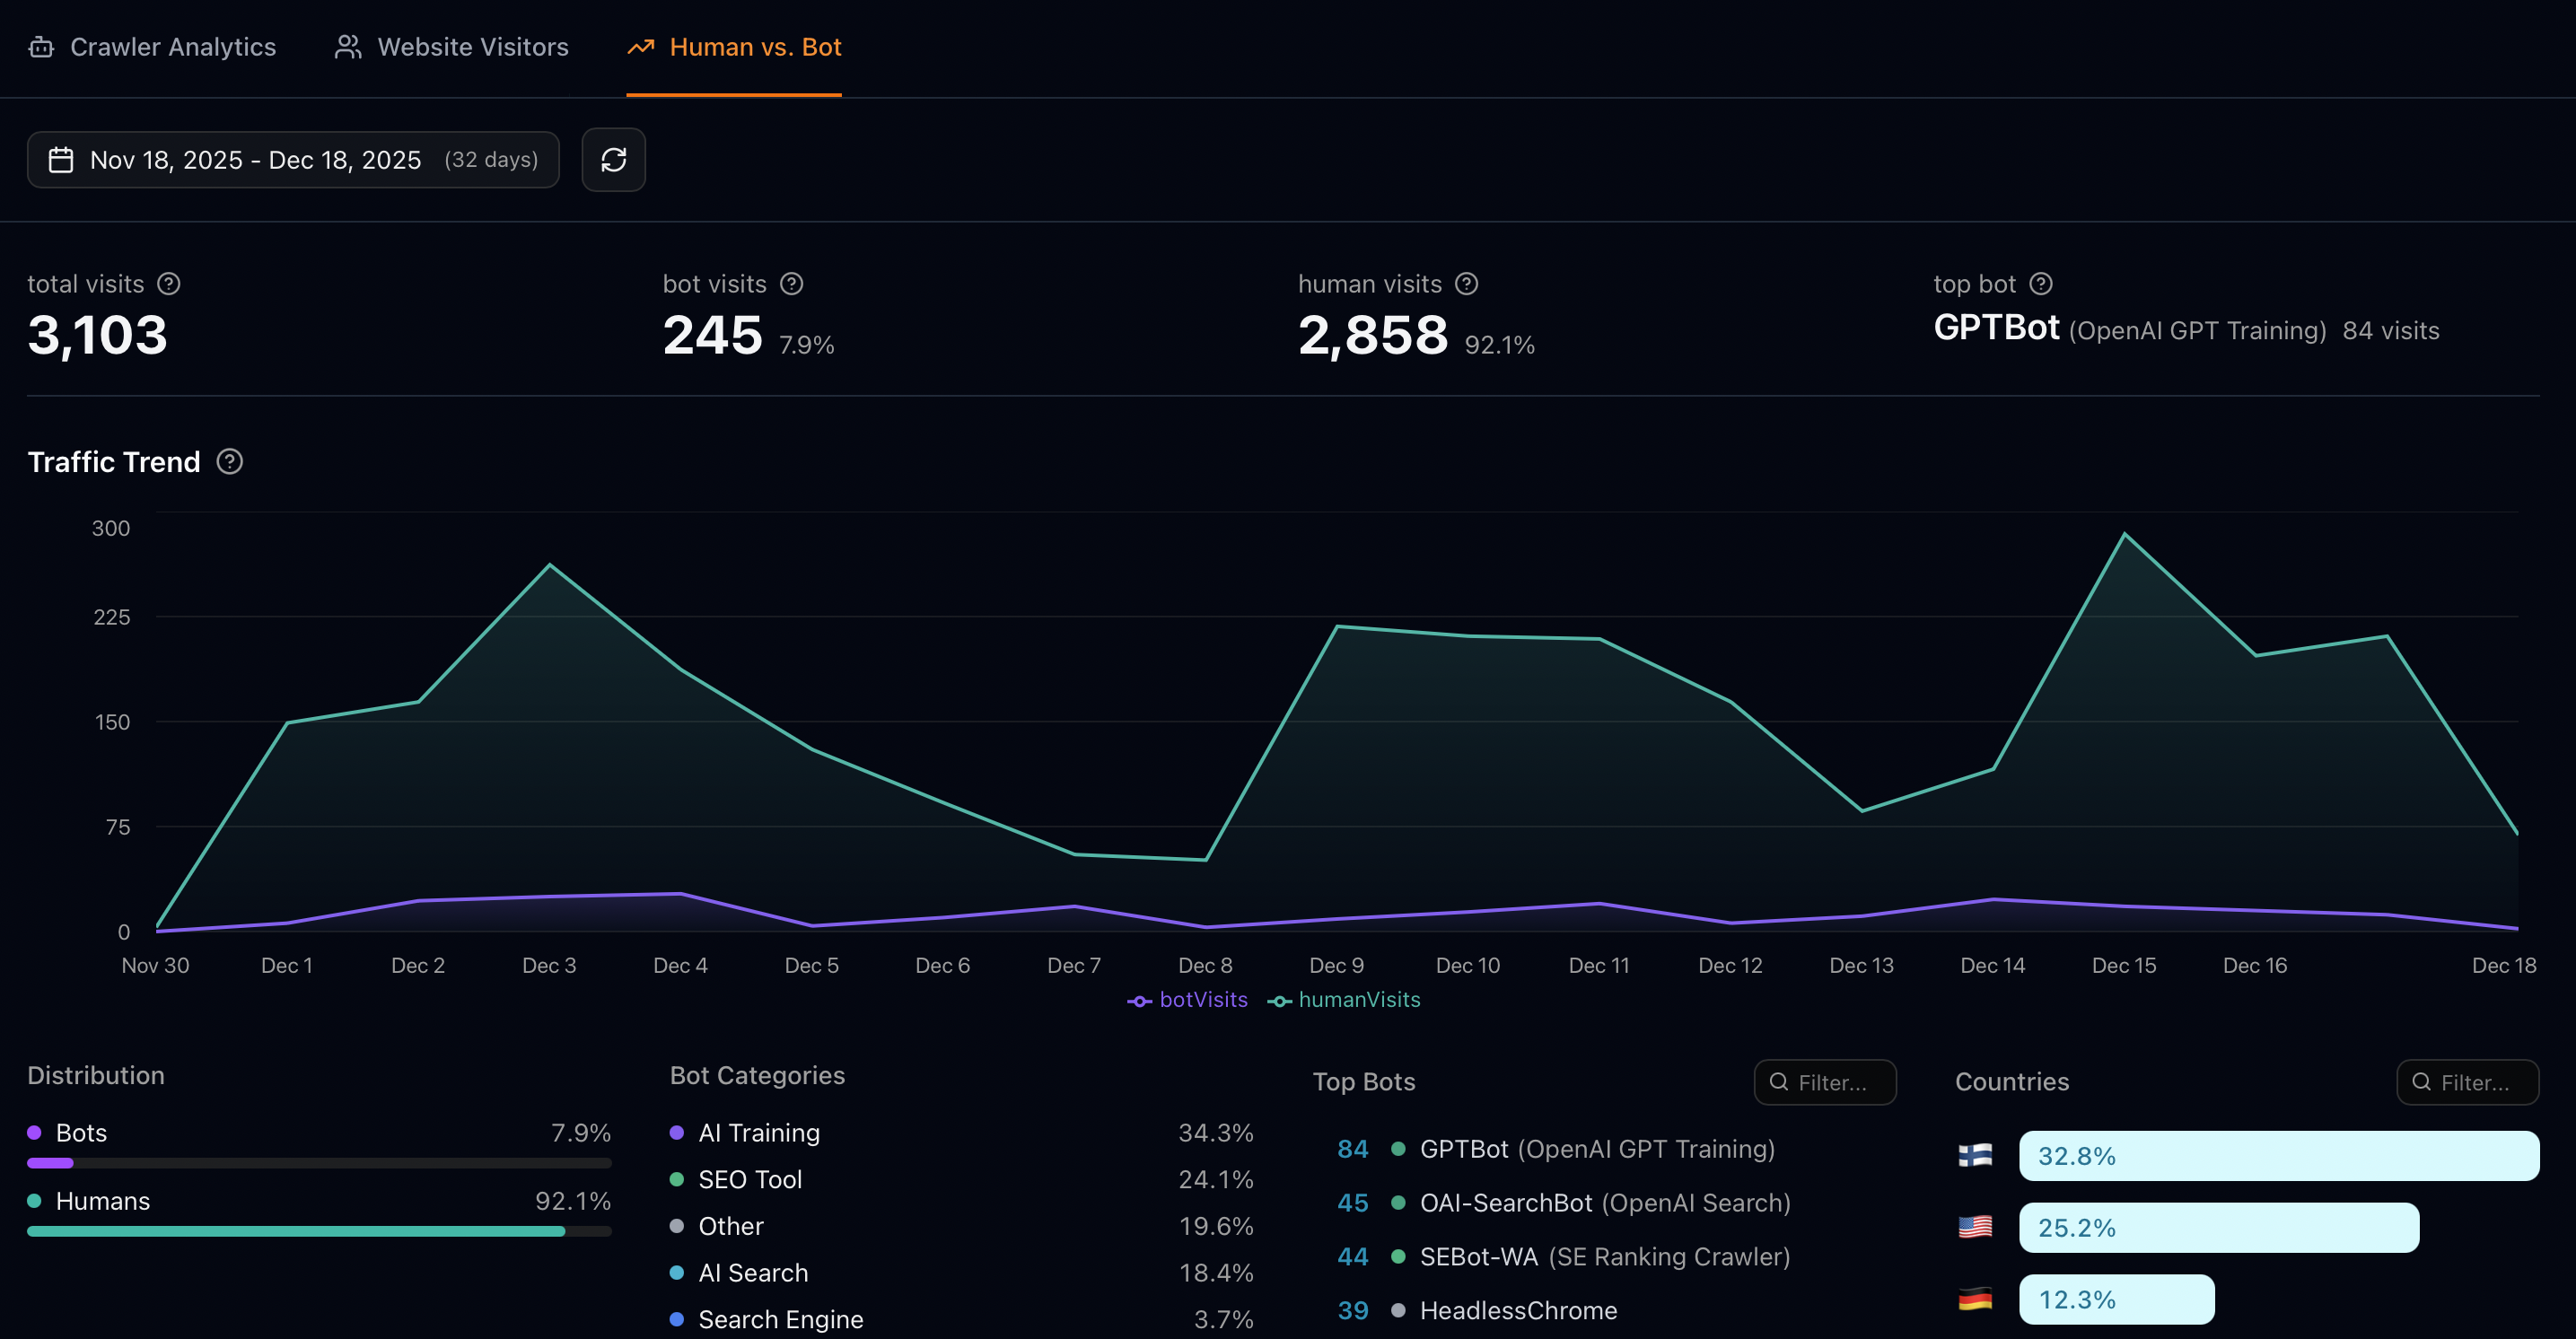Click the help icon next to total visits
This screenshot has height=1339, width=2576.
[169, 284]
